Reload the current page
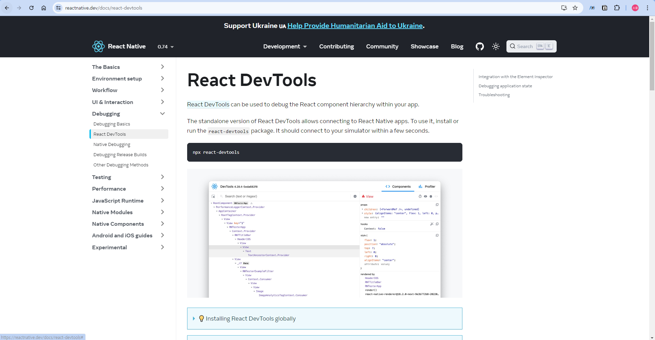The width and height of the screenshot is (655, 340). pos(31,8)
